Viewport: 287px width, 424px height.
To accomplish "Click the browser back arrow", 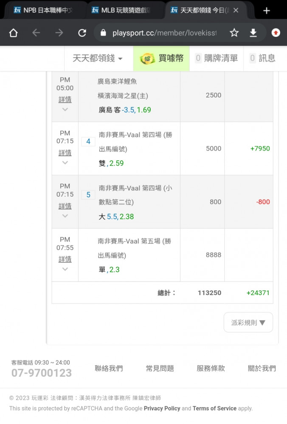I will click(36, 33).
